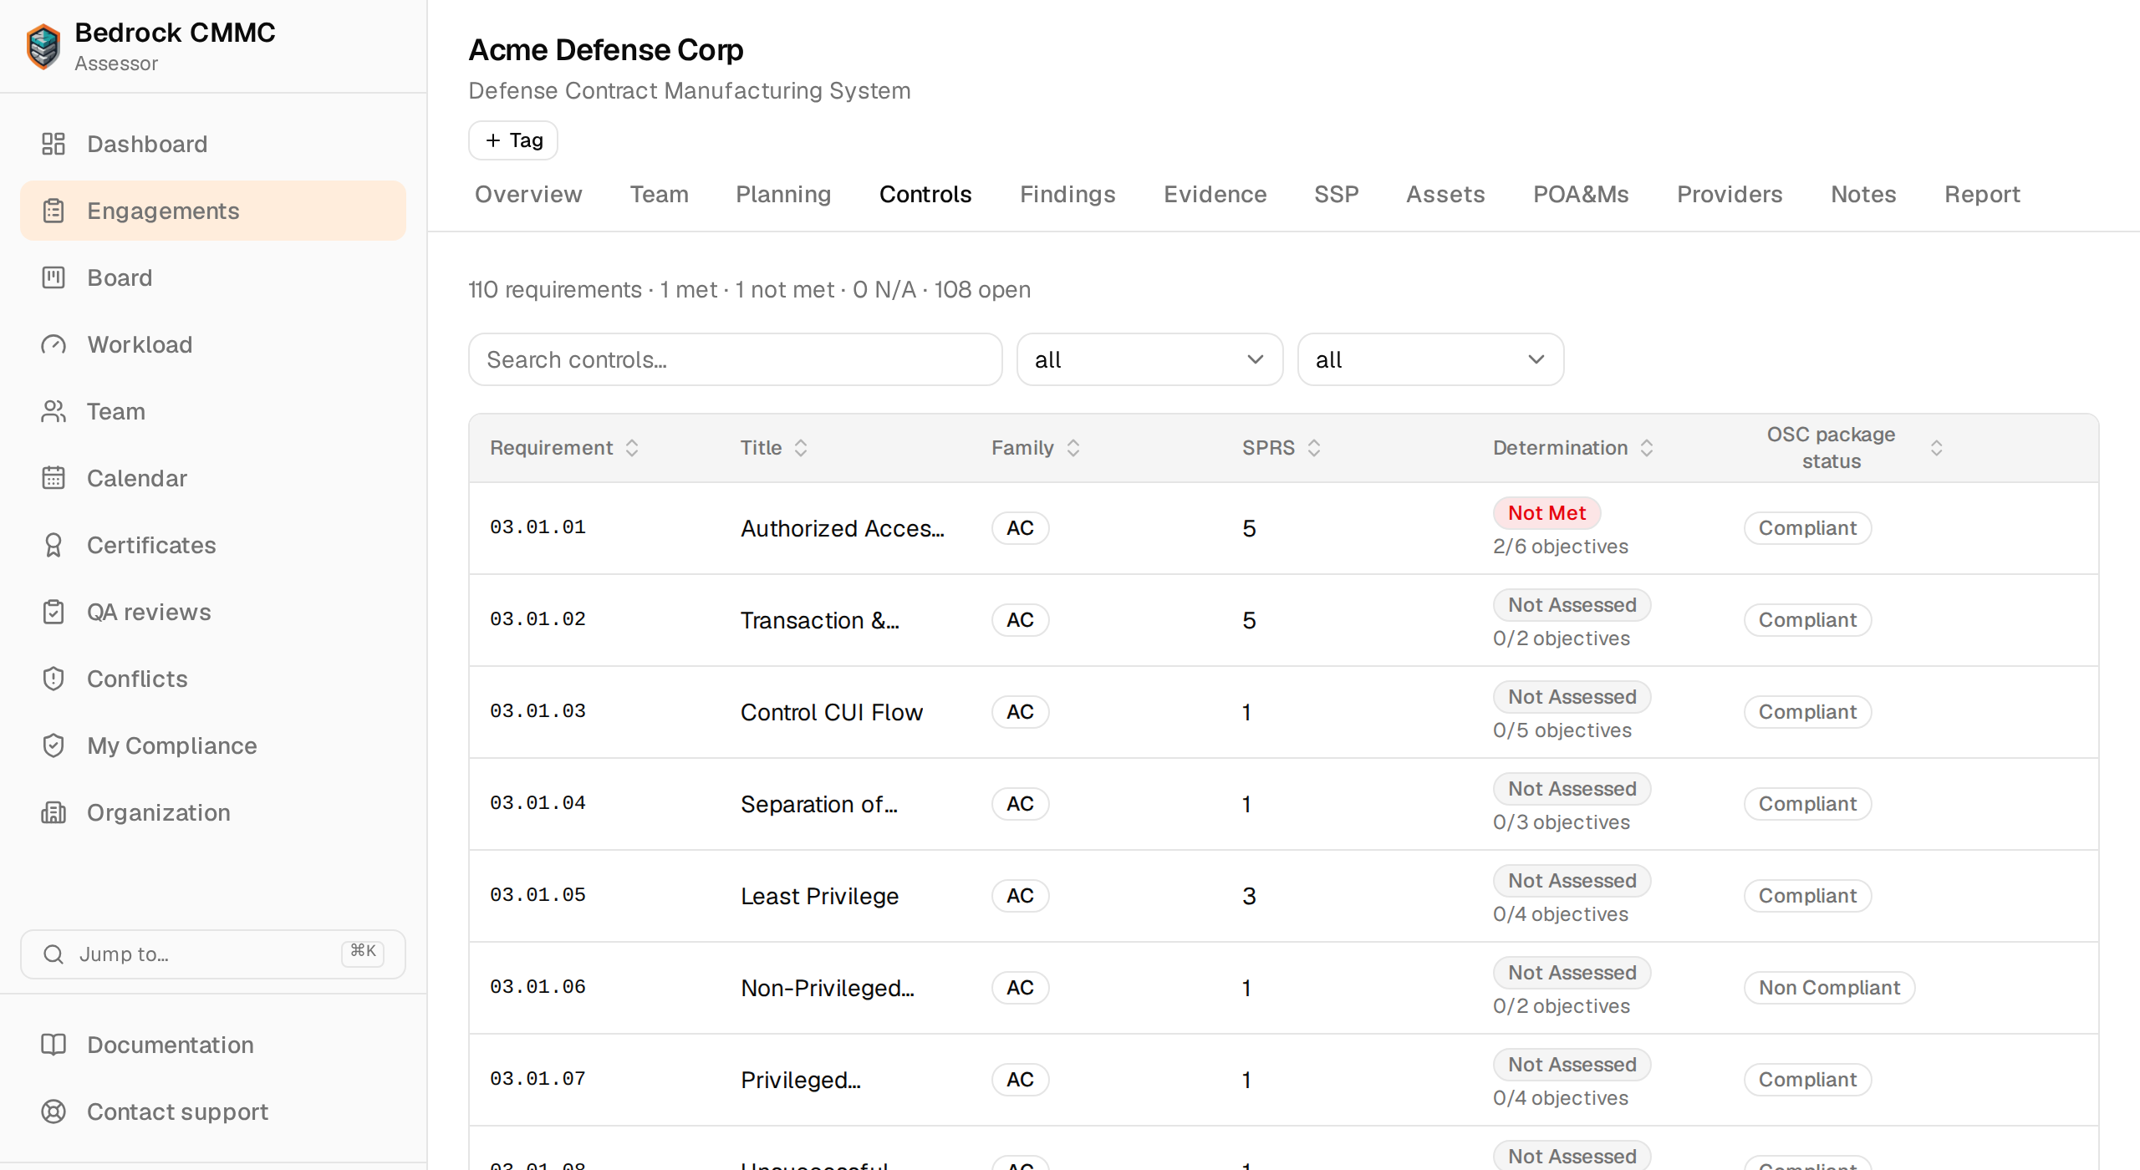Open requirement 03.01.01 row
This screenshot has height=1170, width=2140.
[1284, 528]
